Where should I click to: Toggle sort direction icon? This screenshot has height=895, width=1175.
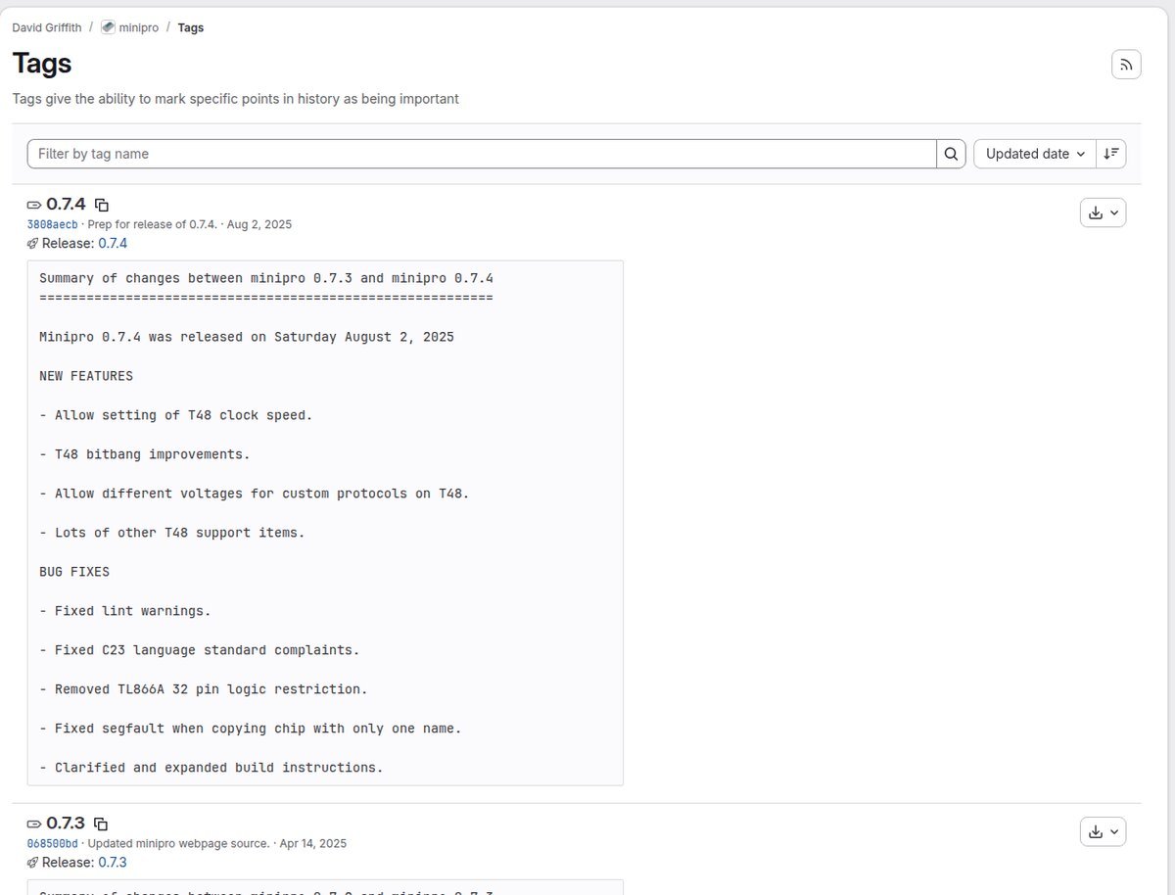(x=1111, y=154)
